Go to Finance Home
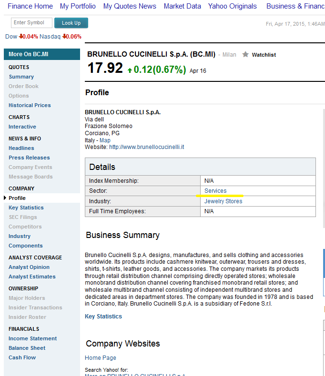The width and height of the screenshot is (325, 376). [30, 6]
